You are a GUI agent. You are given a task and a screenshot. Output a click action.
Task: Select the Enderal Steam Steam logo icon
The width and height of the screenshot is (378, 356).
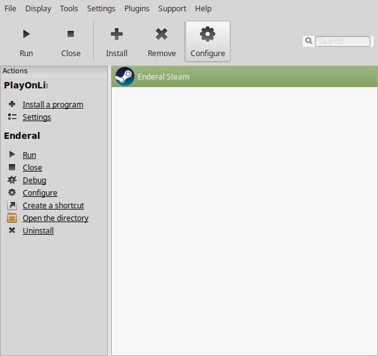click(x=125, y=76)
